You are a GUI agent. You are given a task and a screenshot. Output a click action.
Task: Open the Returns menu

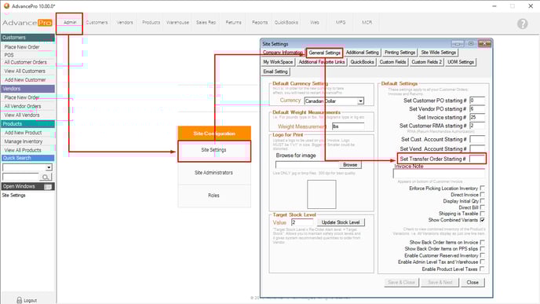(233, 23)
